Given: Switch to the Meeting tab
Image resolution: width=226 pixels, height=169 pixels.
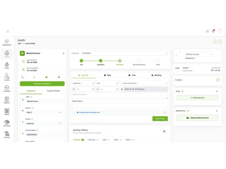Looking at the screenshot, I should point(156,75).
